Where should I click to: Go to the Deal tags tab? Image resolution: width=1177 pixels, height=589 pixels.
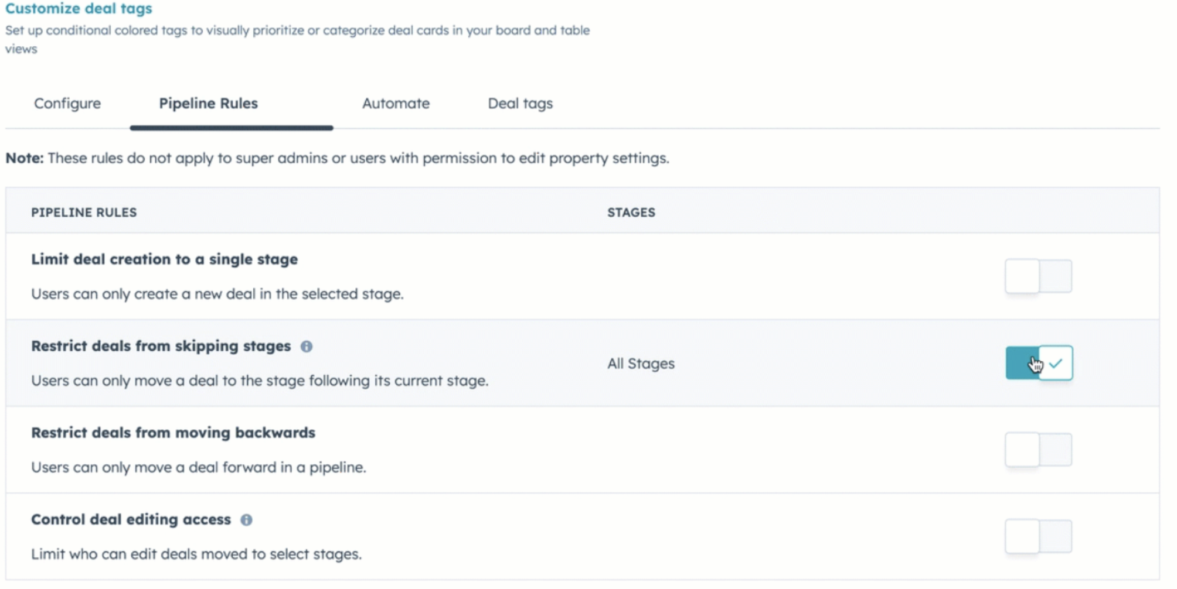521,104
